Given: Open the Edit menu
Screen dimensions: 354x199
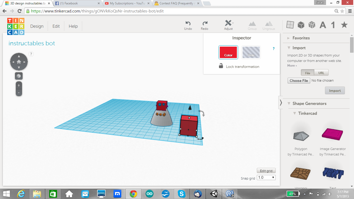Looking at the screenshot, I should coord(56,26).
